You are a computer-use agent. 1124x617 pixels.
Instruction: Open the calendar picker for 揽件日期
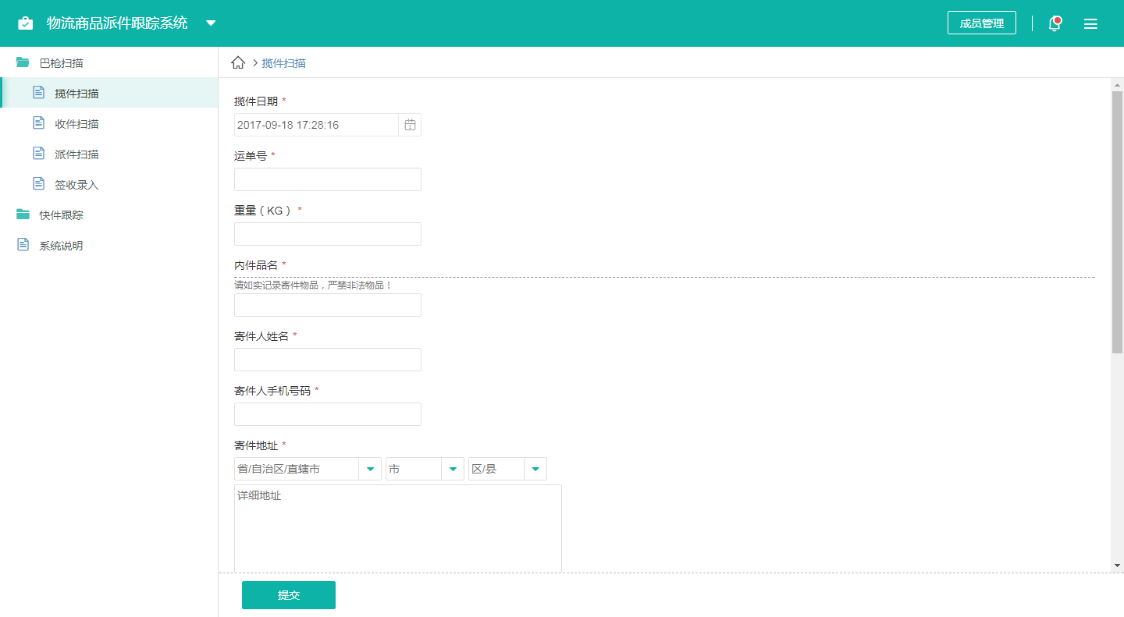(x=410, y=124)
